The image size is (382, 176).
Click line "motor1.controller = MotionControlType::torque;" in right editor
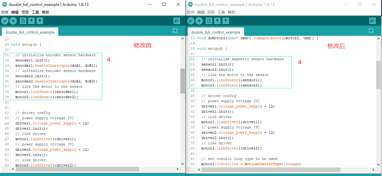(x=251, y=164)
